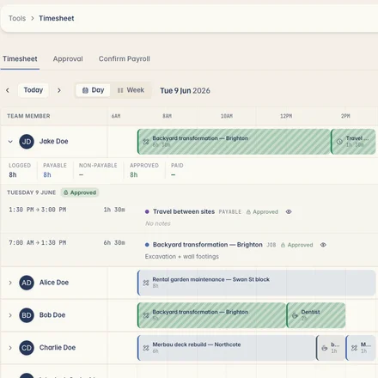Open Backyard transformation — Brighton entry title

(208, 245)
